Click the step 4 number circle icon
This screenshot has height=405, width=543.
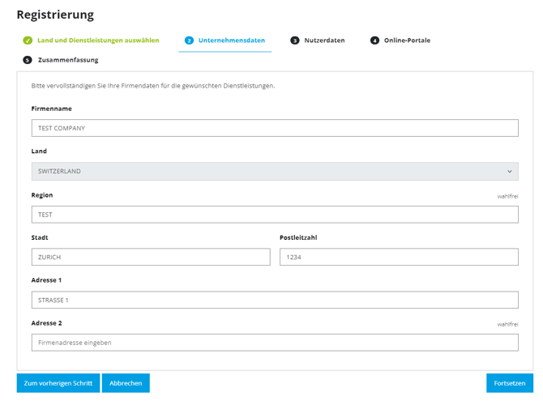click(374, 40)
